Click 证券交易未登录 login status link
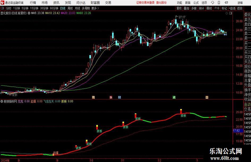Screen dimensions: 251x162 [x=145, y=3]
